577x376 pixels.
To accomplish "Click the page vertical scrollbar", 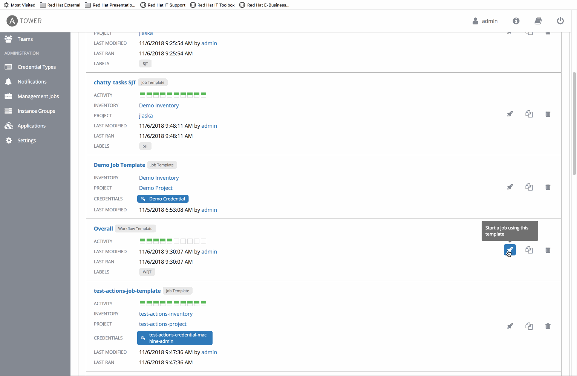I will 574,123.
